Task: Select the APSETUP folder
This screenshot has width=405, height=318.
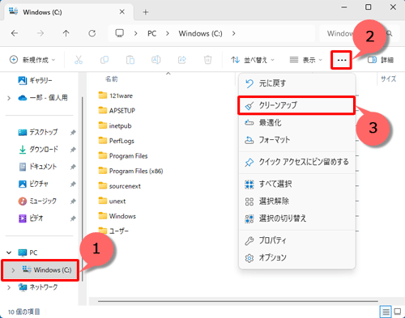Action: pos(117,111)
